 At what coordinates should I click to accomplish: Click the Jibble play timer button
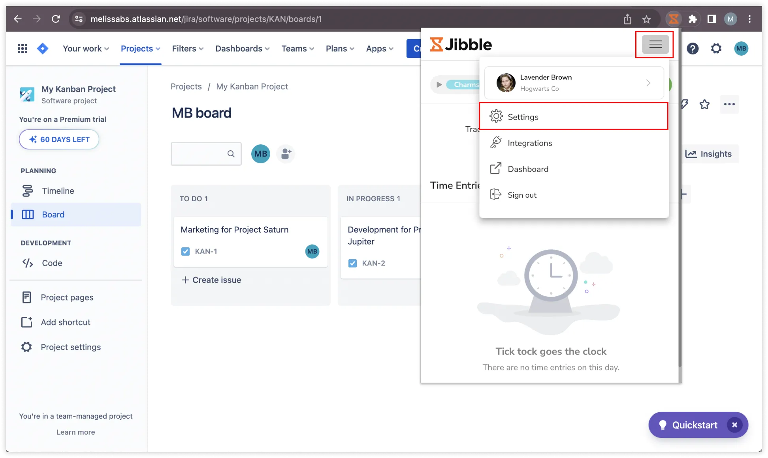click(439, 84)
